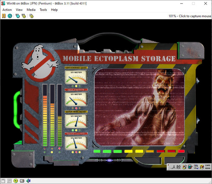Send Ctrl+Alt+Del using the teal keys icon
This screenshot has height=184, width=212.
point(18,16)
